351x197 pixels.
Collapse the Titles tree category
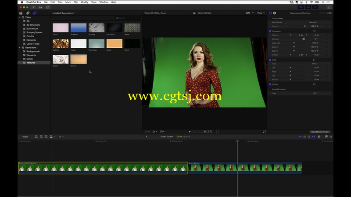19,17
